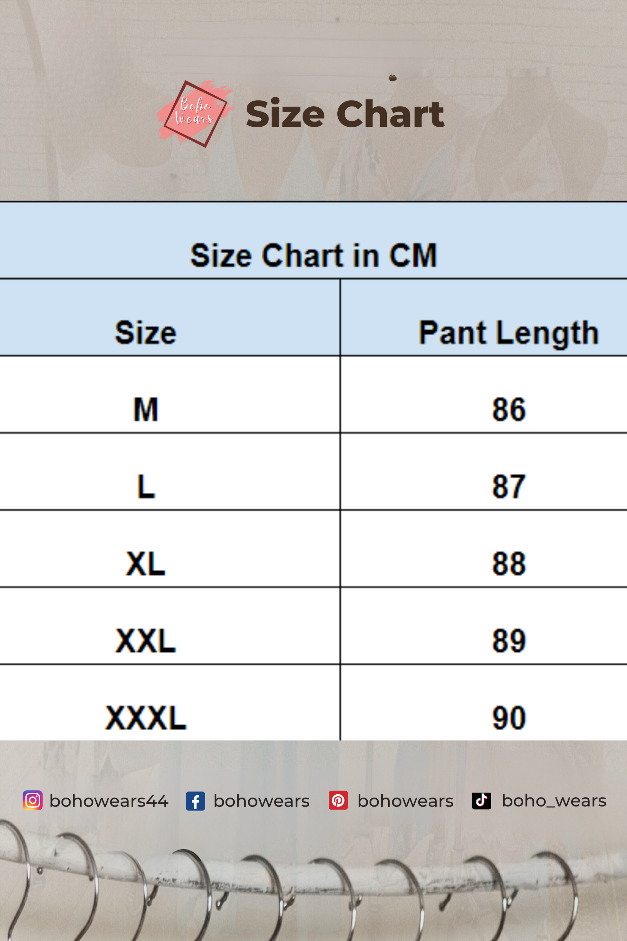The height and width of the screenshot is (941, 627).
Task: Click the brown Size Chart title
Action: coord(345,114)
